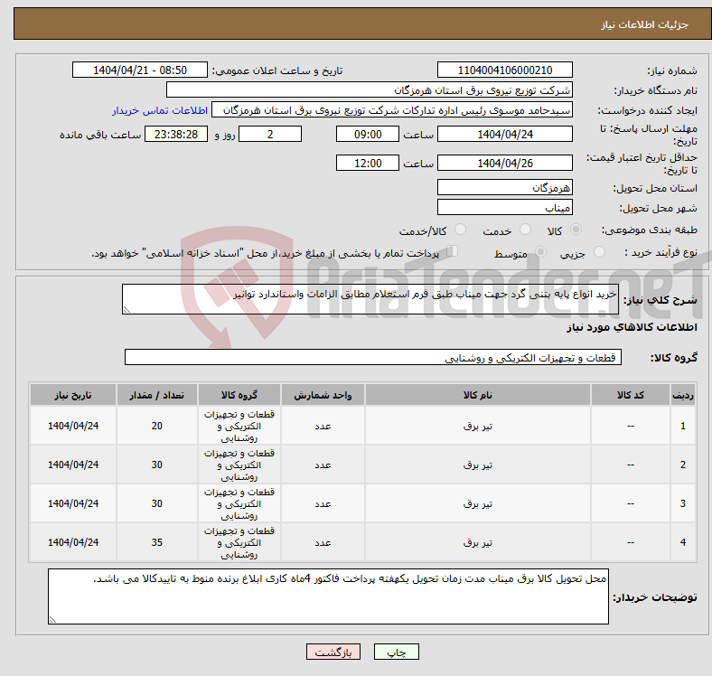
Task: Click the validity time field 12:00
Action: (368, 163)
